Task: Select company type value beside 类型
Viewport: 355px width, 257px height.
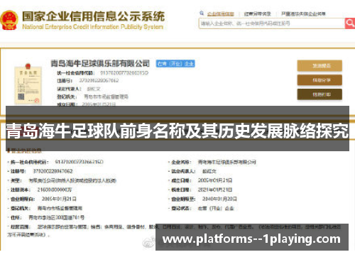Action: click(72, 180)
